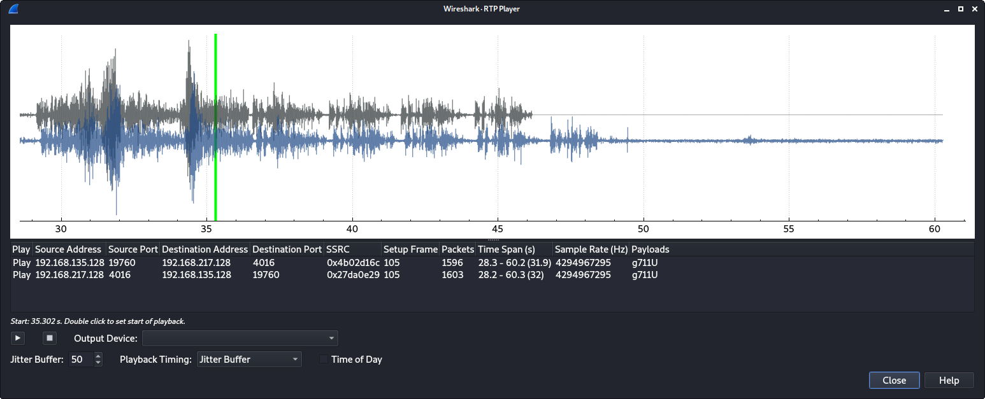Enable the Time of Day checkbox
The image size is (985, 399).
(x=324, y=360)
